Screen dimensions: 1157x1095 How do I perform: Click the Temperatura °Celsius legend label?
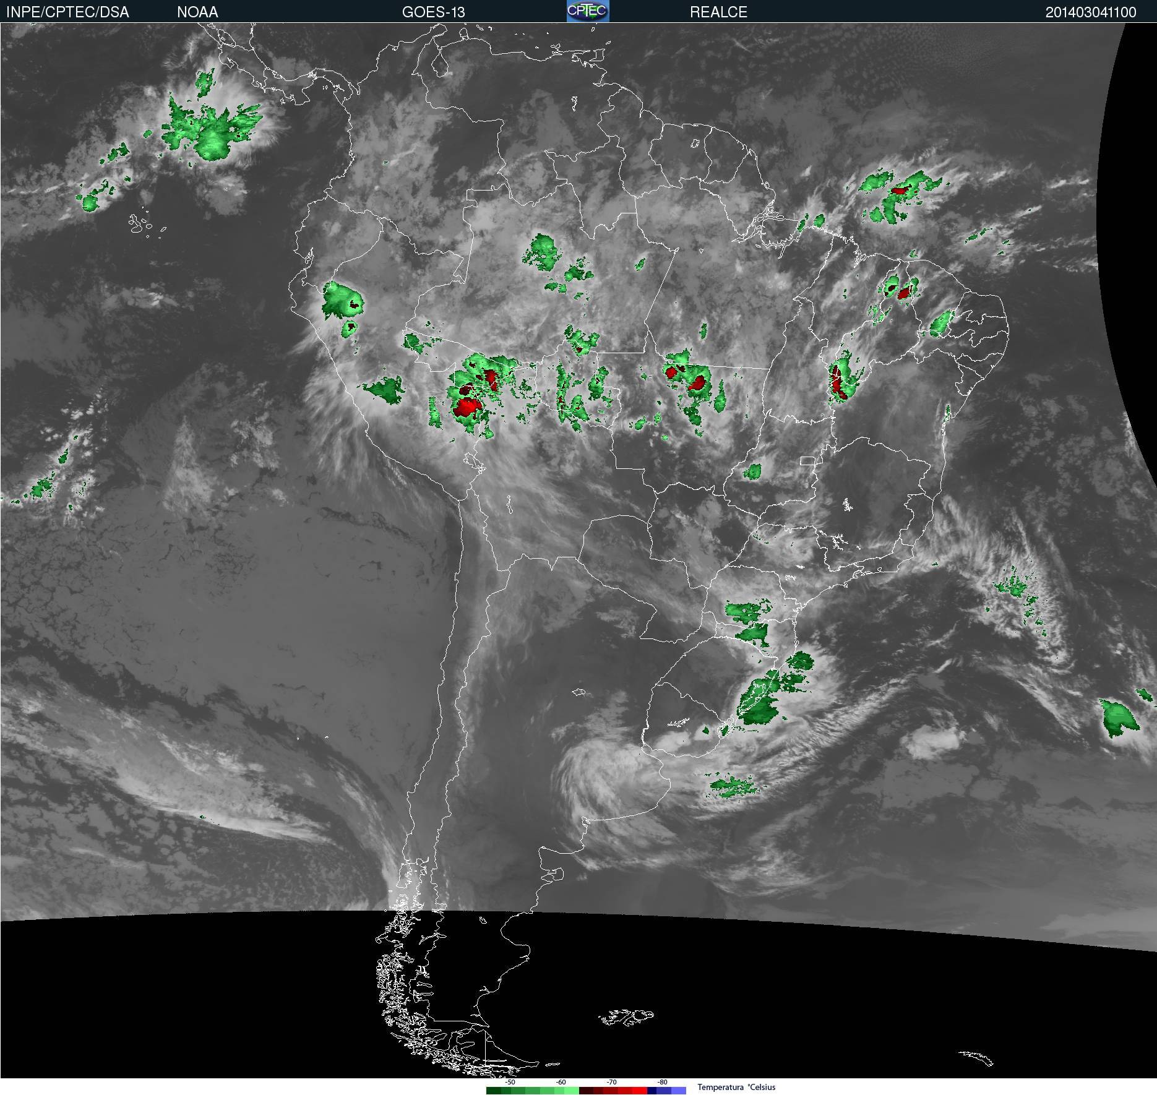pyautogui.click(x=736, y=1087)
